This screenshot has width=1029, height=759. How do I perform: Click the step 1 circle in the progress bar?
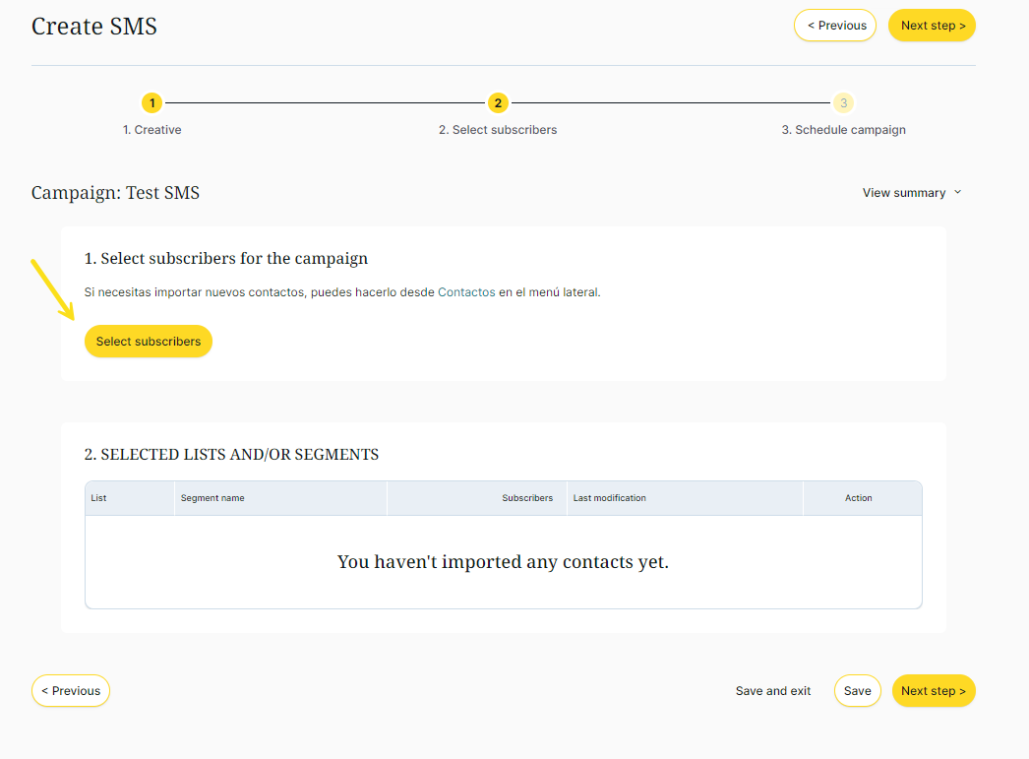pyautogui.click(x=151, y=103)
